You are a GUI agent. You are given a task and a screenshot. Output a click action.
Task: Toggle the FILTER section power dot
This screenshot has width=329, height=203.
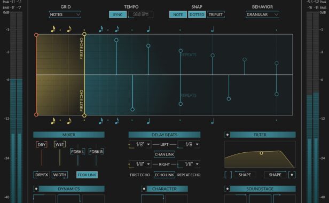pos(227,135)
